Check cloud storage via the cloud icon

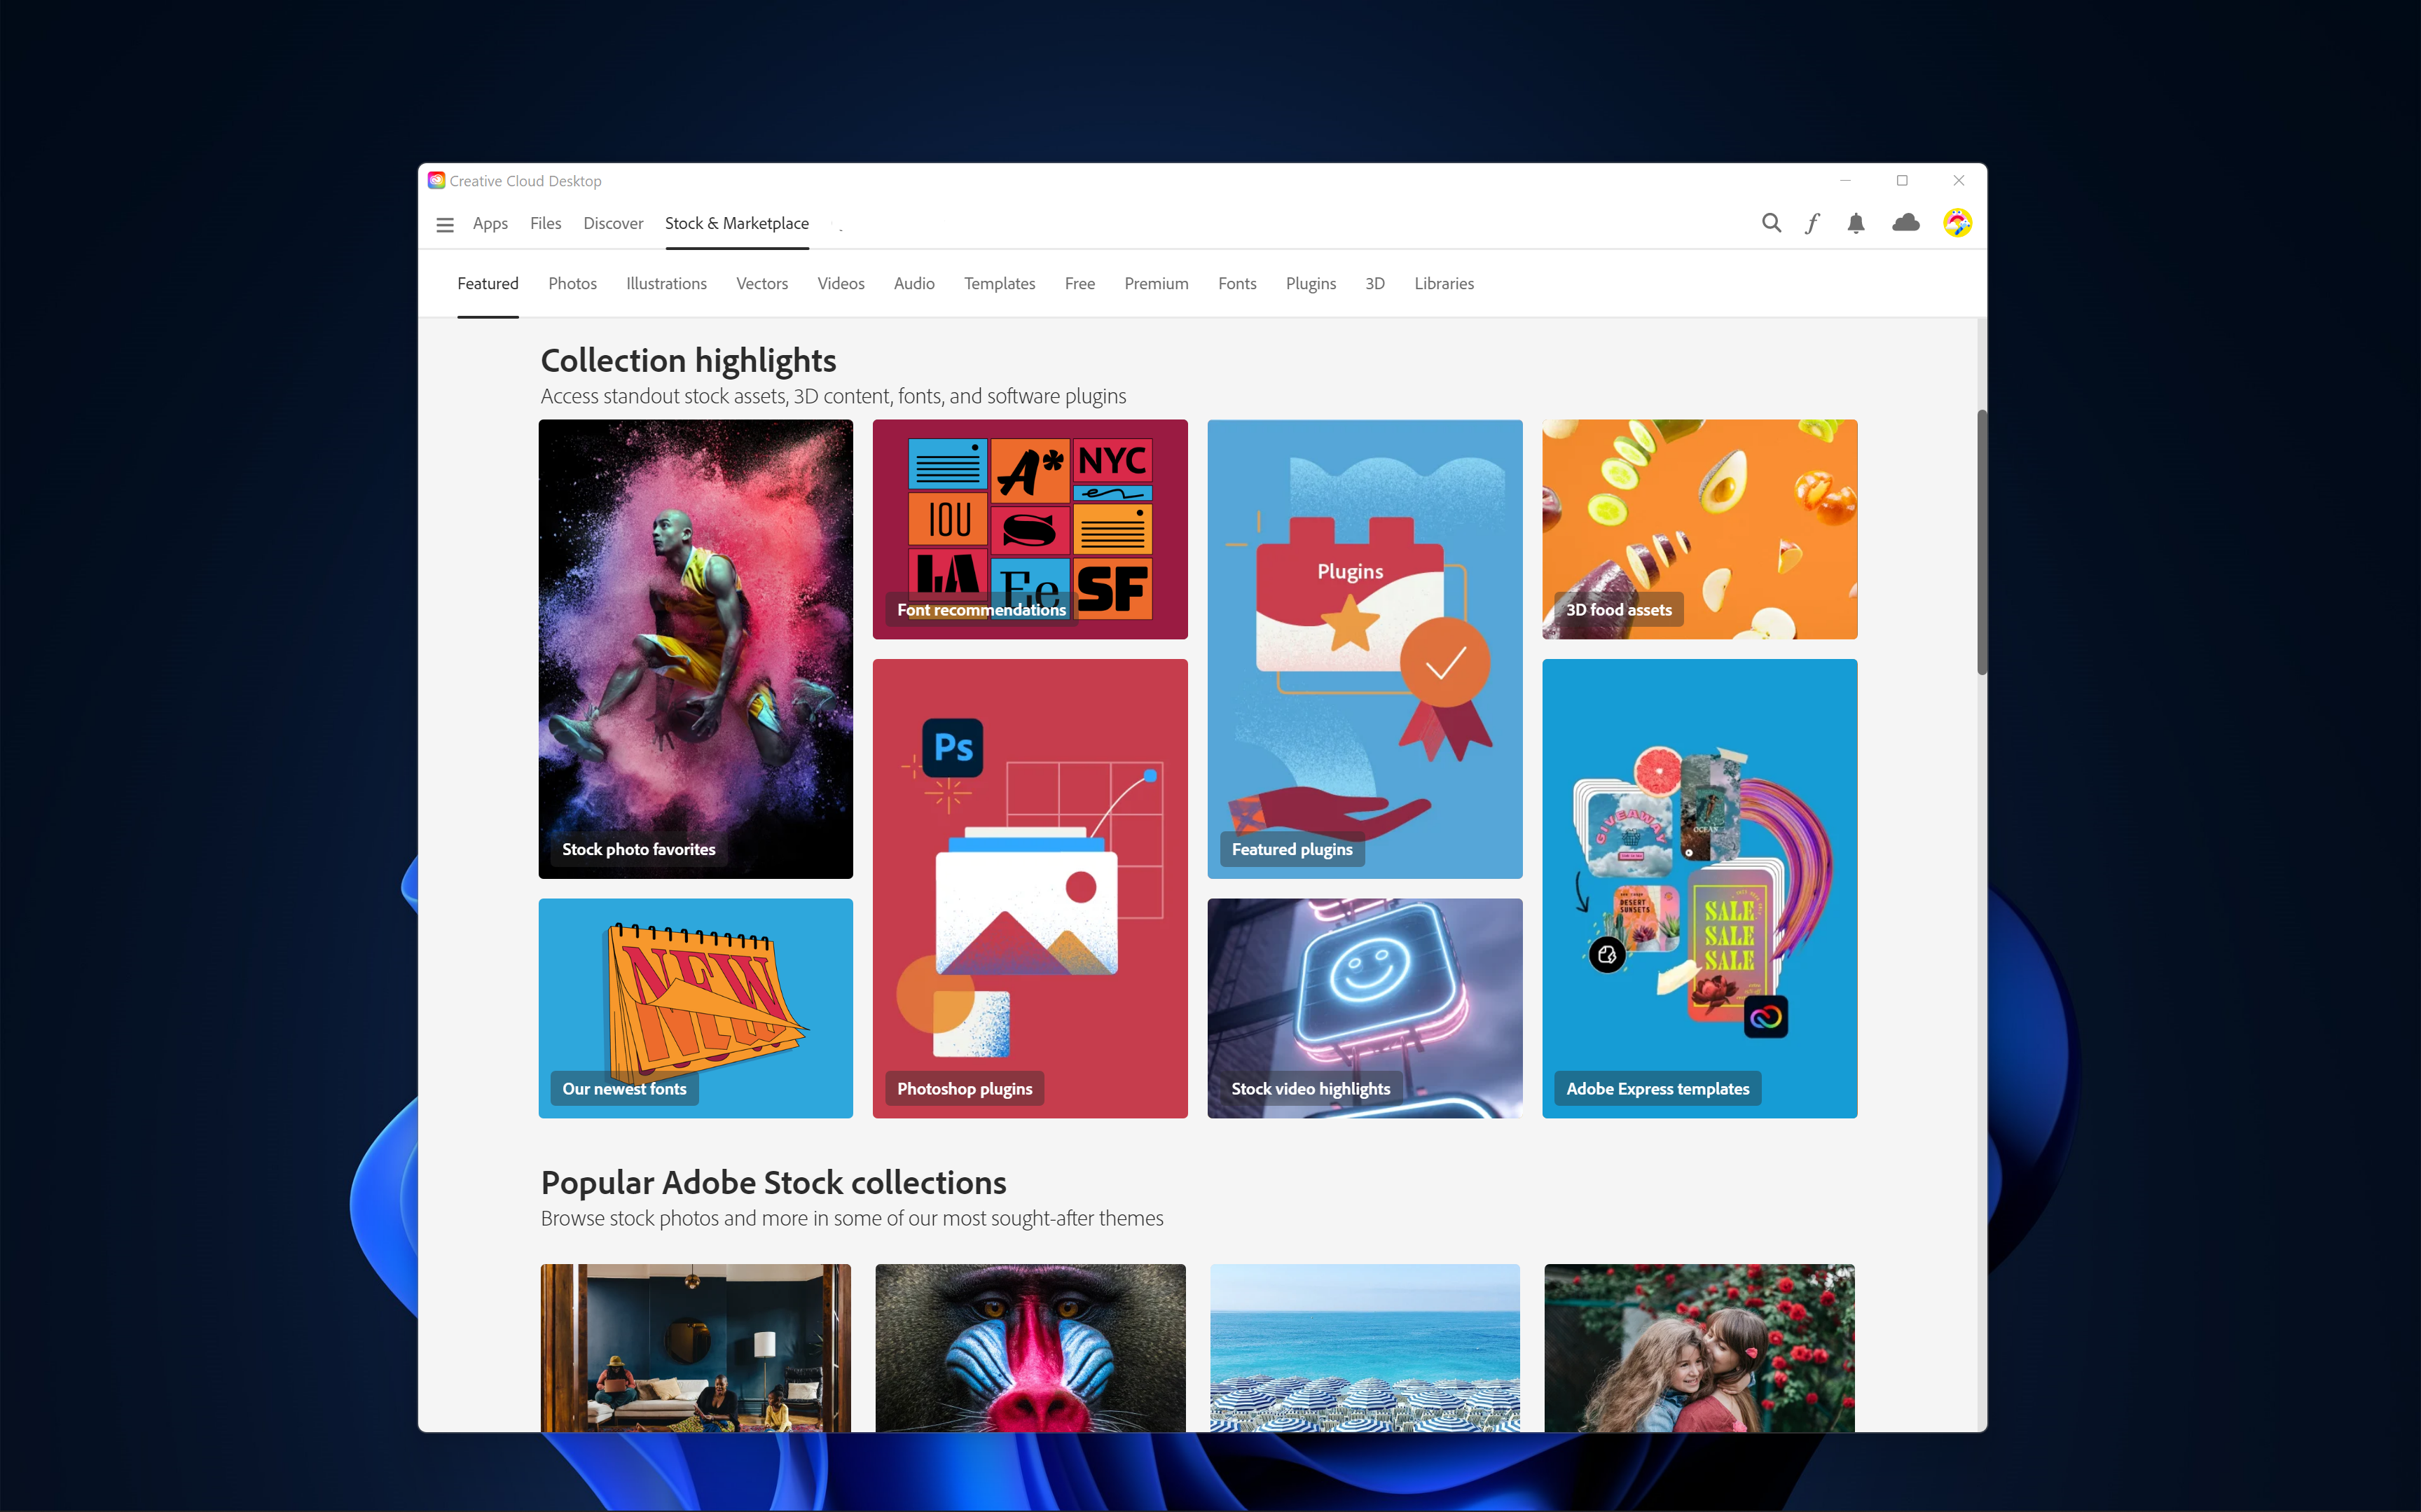pyautogui.click(x=1906, y=223)
